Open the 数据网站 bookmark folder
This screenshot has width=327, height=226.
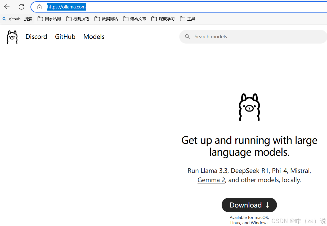pyautogui.click(x=106, y=19)
